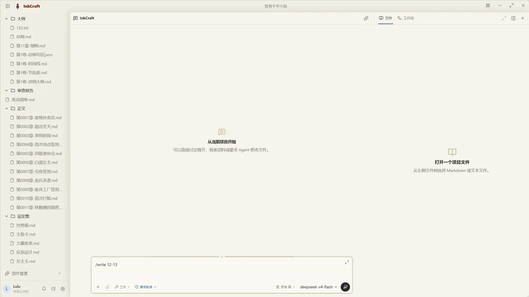Image resolution: width=529 pixels, height=297 pixels.
Task: Toggle dark mode moon icon
Action: coord(53,289)
